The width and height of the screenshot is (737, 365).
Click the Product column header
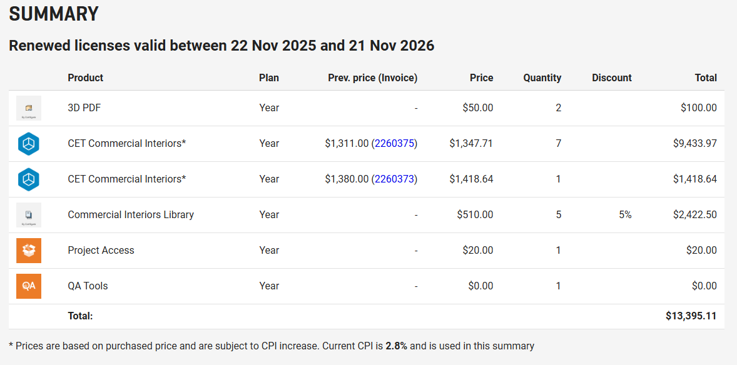pos(86,78)
